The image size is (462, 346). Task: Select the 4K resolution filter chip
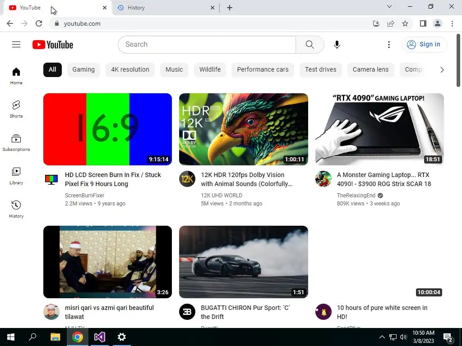click(x=130, y=70)
